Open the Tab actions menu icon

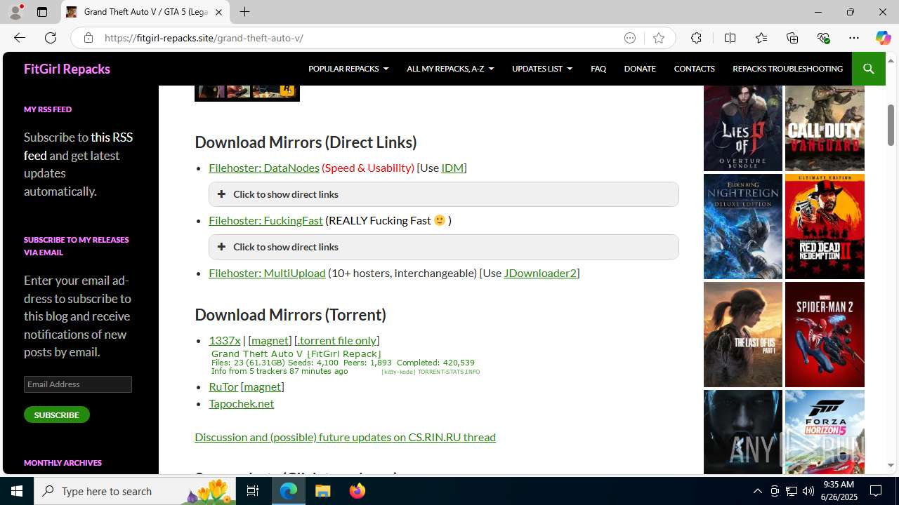tap(42, 12)
